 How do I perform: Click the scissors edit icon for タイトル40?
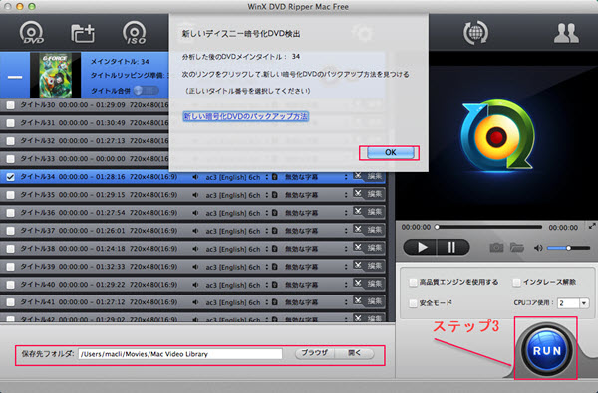coord(358,283)
